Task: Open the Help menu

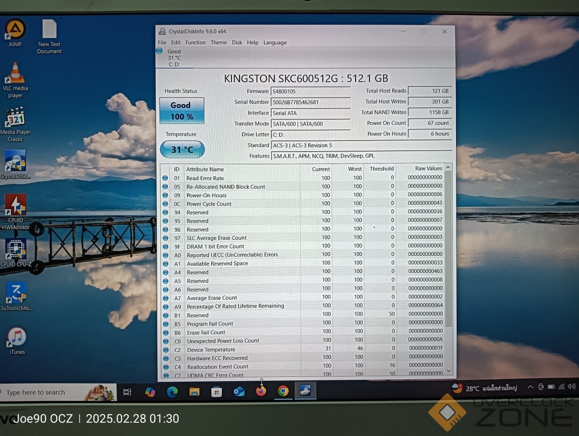Action: click(253, 43)
